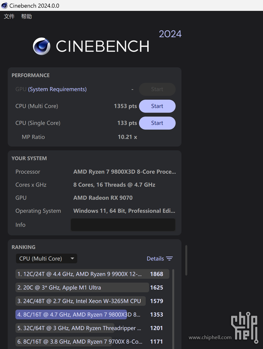Image resolution: width=263 pixels, height=349 pixels.
Task: Select the AMD Ryzen 9 9900X ranking row
Action: (92, 274)
